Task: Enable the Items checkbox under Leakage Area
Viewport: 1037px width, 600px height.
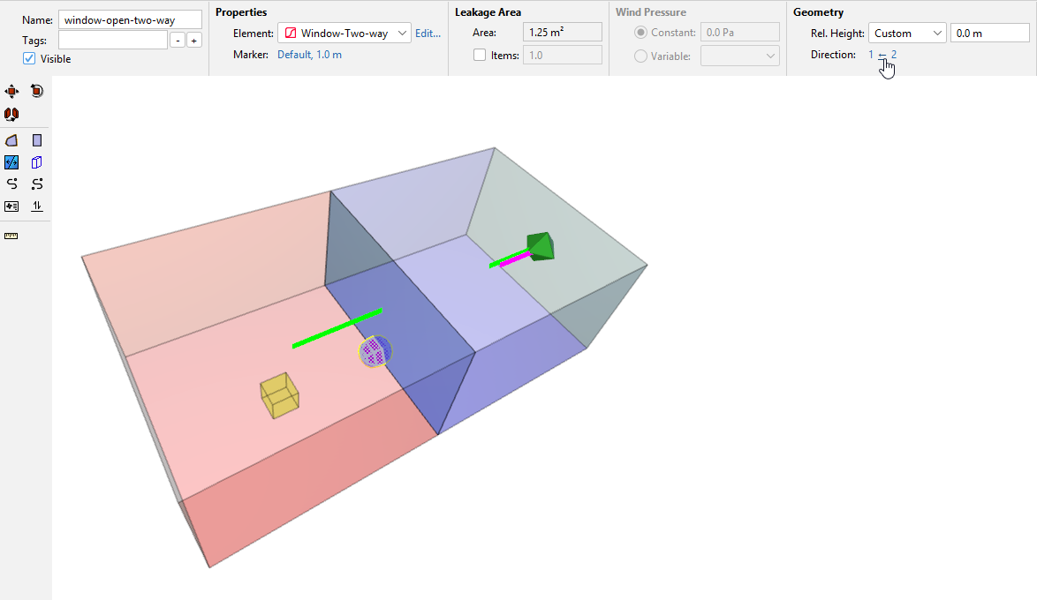Action: pyautogui.click(x=480, y=55)
